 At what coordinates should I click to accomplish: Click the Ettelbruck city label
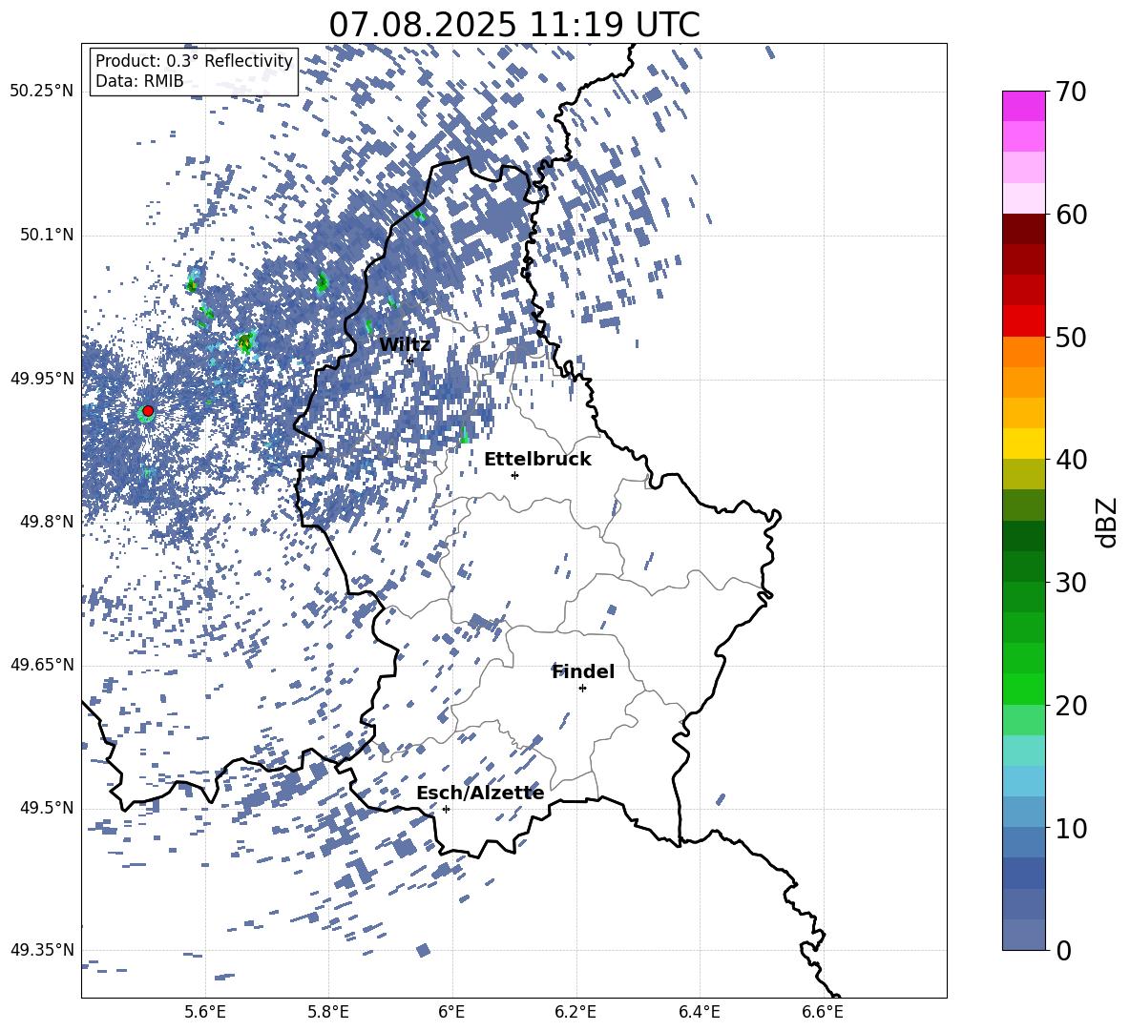(537, 459)
